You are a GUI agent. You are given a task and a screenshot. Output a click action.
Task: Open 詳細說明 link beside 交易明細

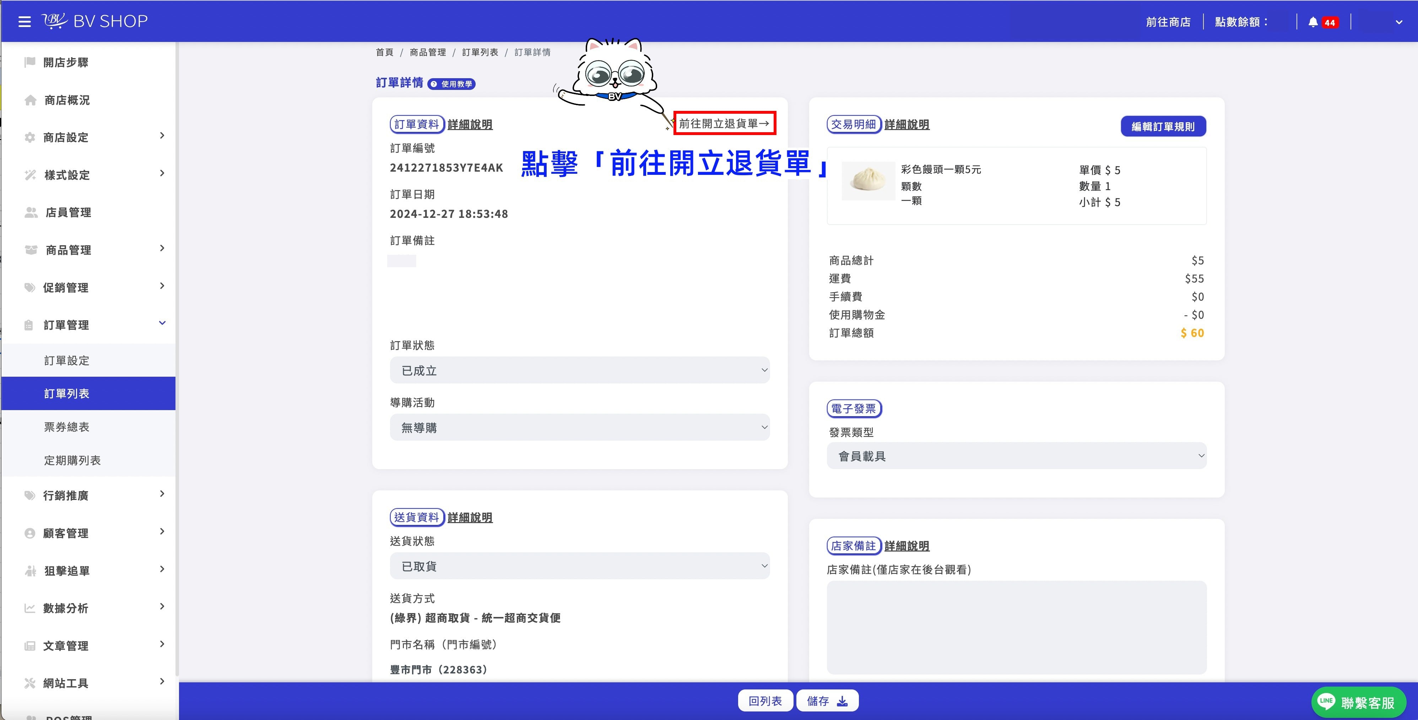click(906, 124)
